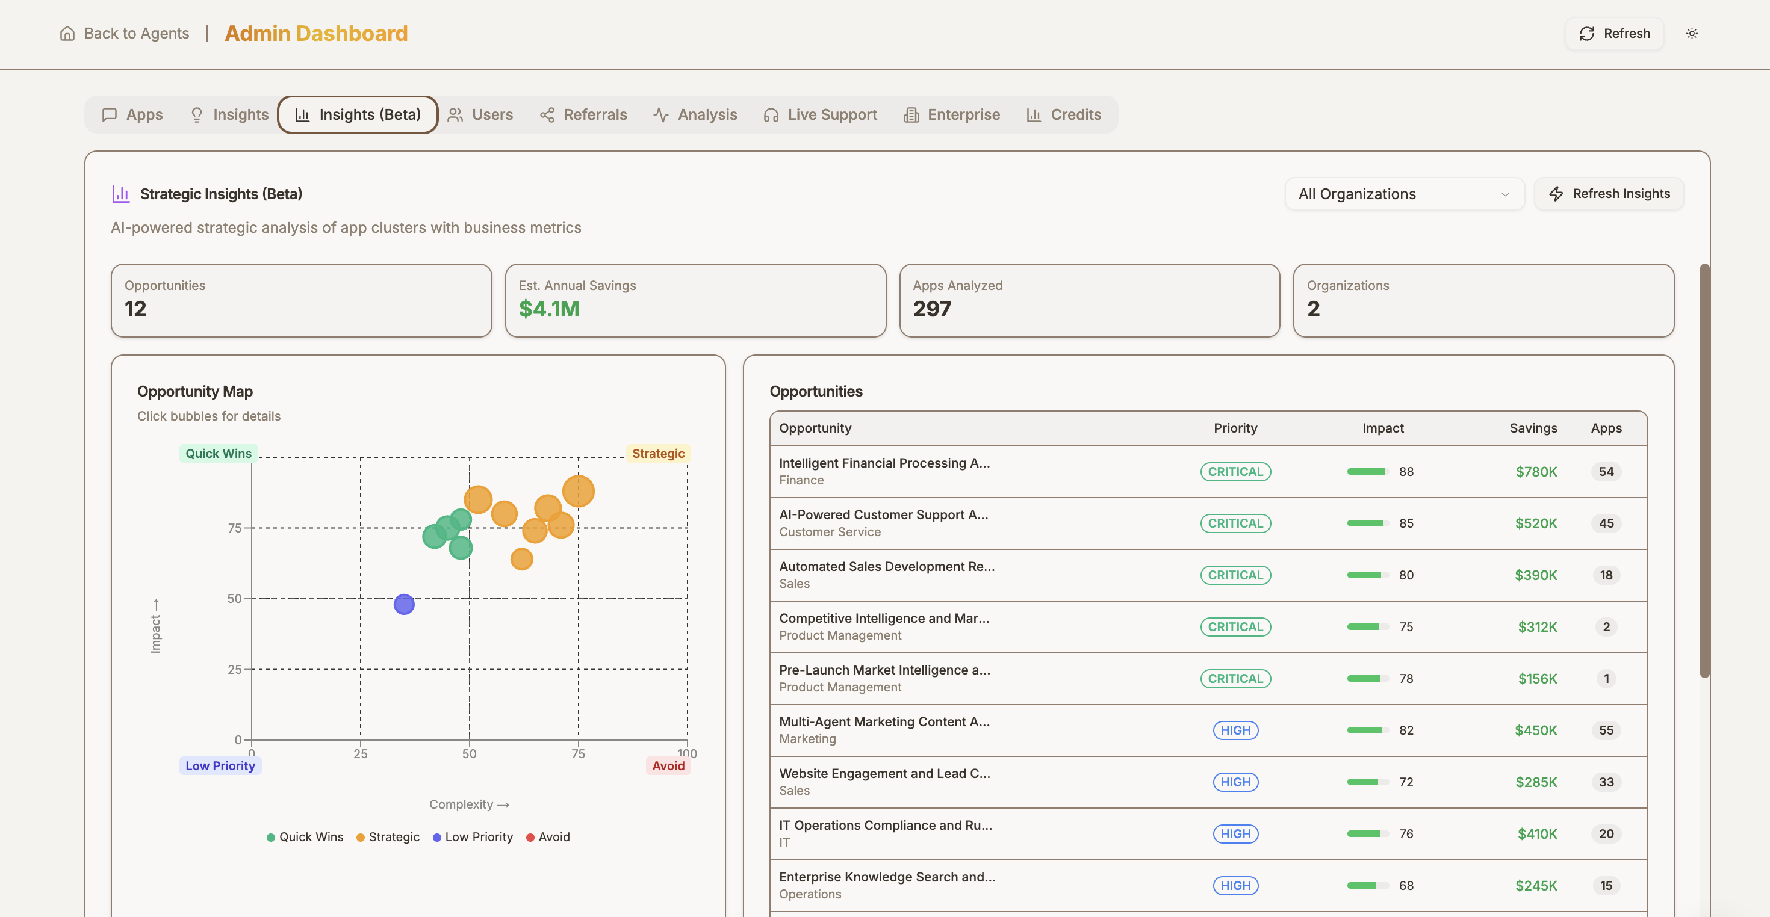The height and width of the screenshot is (917, 1770).
Task: Click the Avoid quadrant label
Action: [x=668, y=765]
